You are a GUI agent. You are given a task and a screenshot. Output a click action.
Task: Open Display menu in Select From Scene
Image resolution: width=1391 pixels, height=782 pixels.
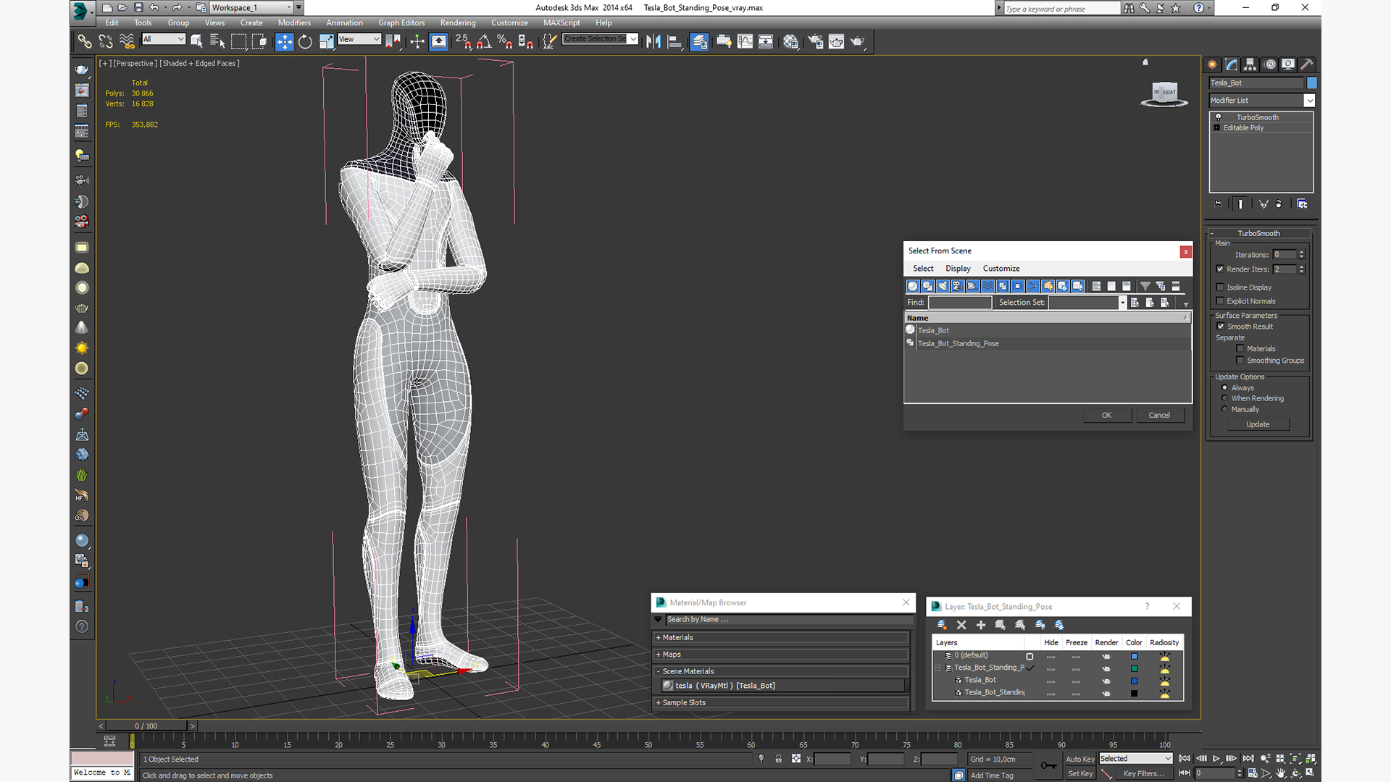point(958,269)
